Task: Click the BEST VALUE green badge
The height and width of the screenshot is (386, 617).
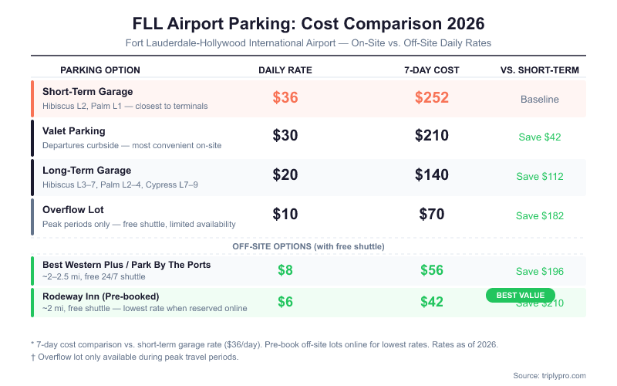Action: (x=521, y=295)
